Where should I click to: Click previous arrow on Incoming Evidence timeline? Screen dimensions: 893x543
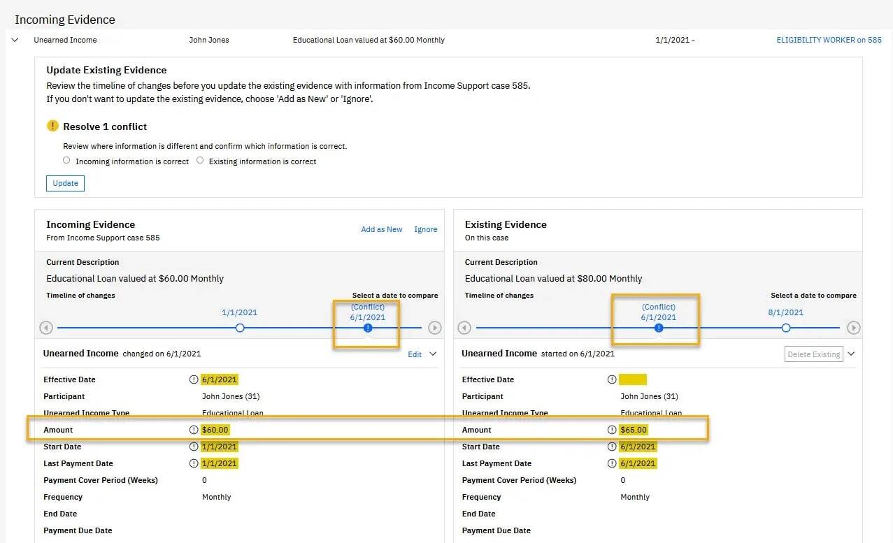(x=45, y=328)
